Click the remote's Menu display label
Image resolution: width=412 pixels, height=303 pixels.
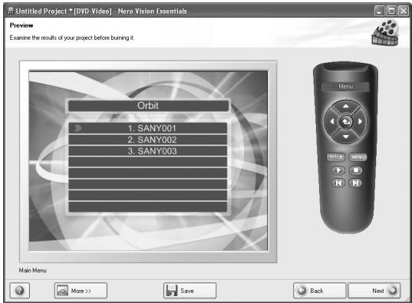click(x=345, y=87)
